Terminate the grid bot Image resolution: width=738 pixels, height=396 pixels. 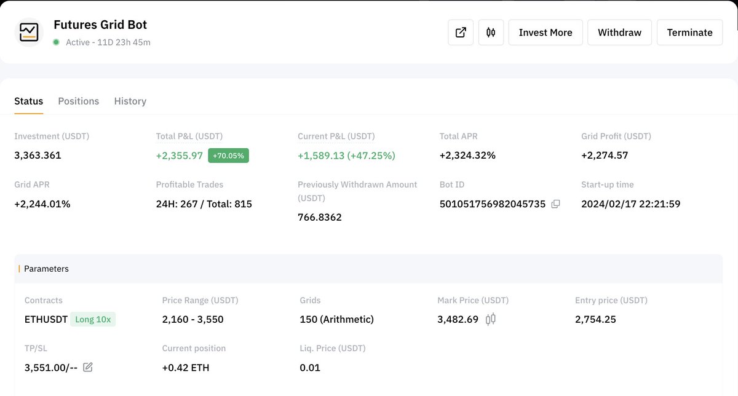689,32
